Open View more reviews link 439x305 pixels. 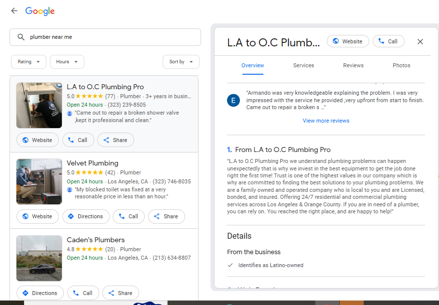[x=326, y=121]
